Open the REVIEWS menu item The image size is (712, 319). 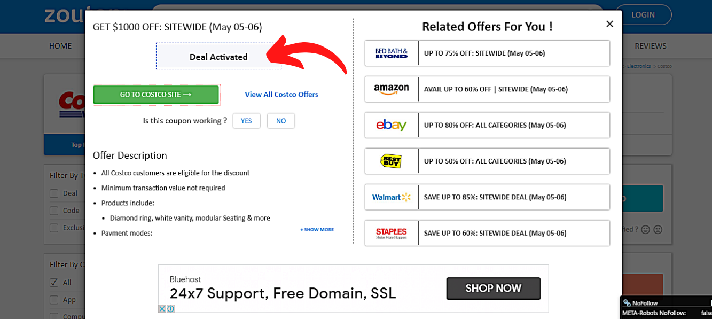pos(650,46)
